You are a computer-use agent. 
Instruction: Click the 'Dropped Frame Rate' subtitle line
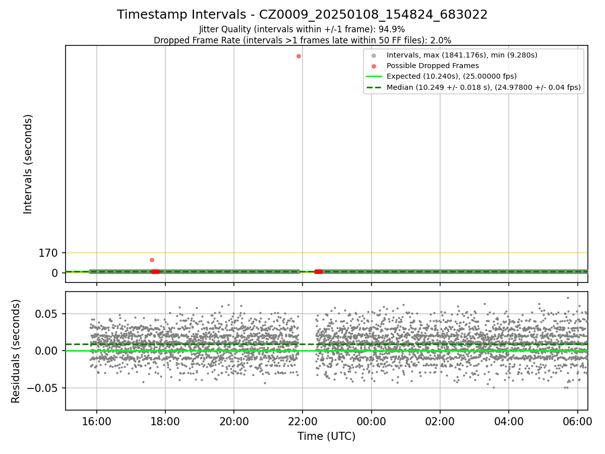coord(302,40)
